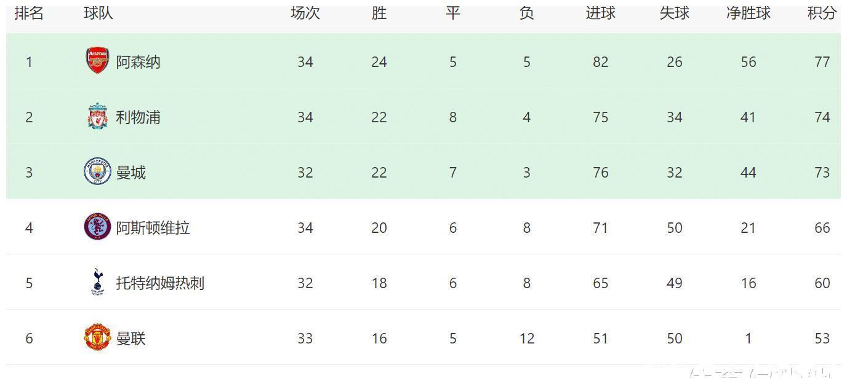Sort by the 净胜球 column header
This screenshot has width=847, height=384.
pyautogui.click(x=748, y=14)
